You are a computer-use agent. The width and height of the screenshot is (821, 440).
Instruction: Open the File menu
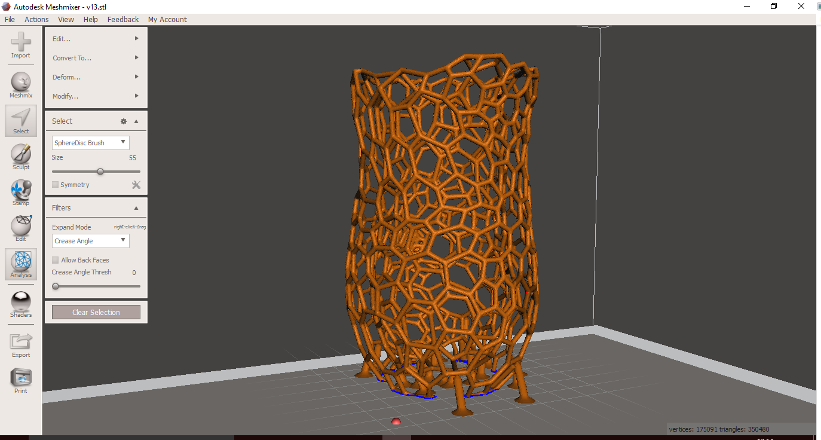pos(10,20)
